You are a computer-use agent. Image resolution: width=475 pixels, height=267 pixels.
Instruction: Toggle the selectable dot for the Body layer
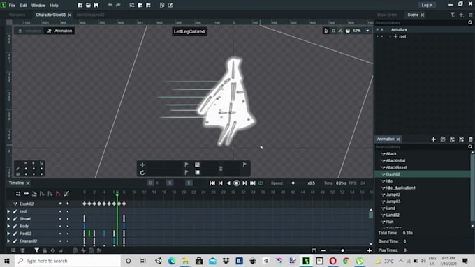point(68,226)
